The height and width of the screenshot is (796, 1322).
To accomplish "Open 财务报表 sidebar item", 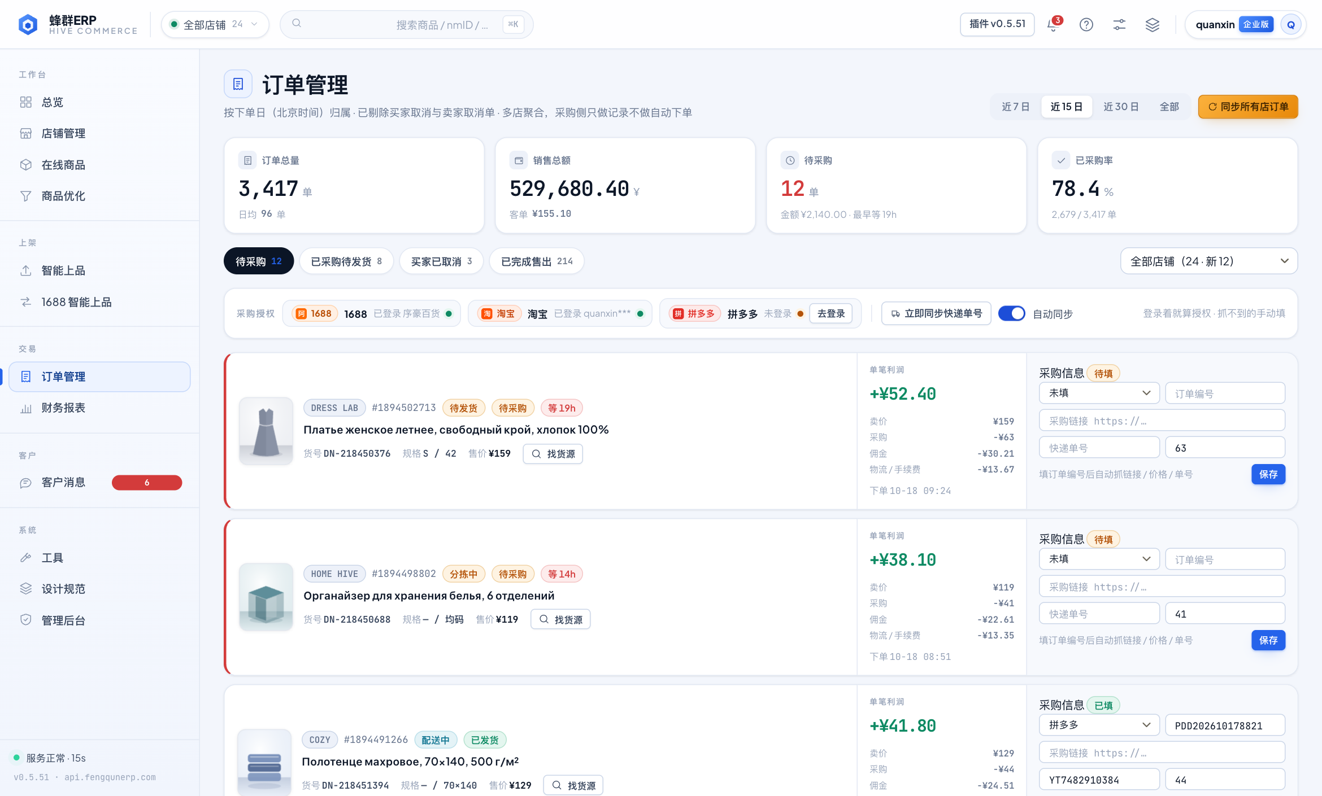I will pos(99,408).
